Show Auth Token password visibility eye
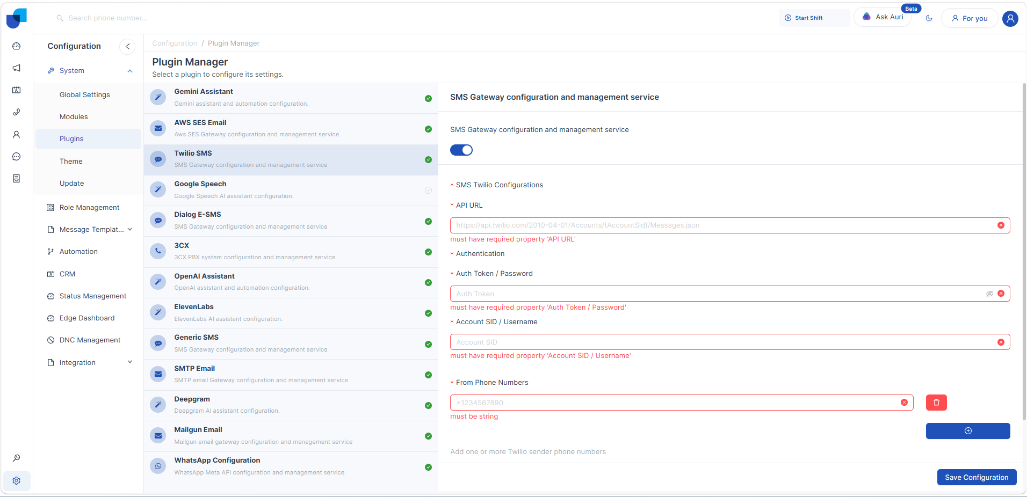The width and height of the screenshot is (1027, 497). tap(989, 294)
